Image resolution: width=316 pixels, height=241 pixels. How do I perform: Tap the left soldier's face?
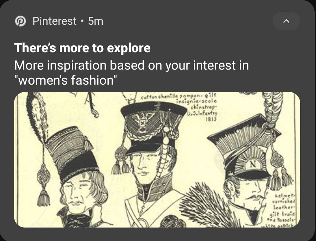coord(79,194)
